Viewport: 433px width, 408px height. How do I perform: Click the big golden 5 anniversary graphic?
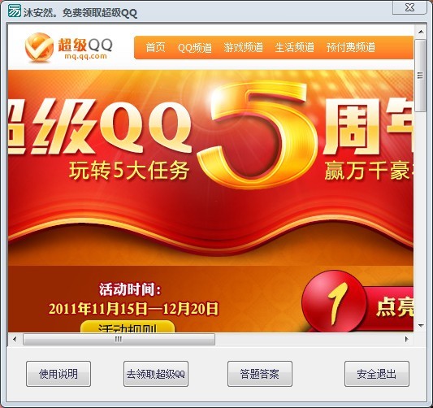click(x=258, y=135)
